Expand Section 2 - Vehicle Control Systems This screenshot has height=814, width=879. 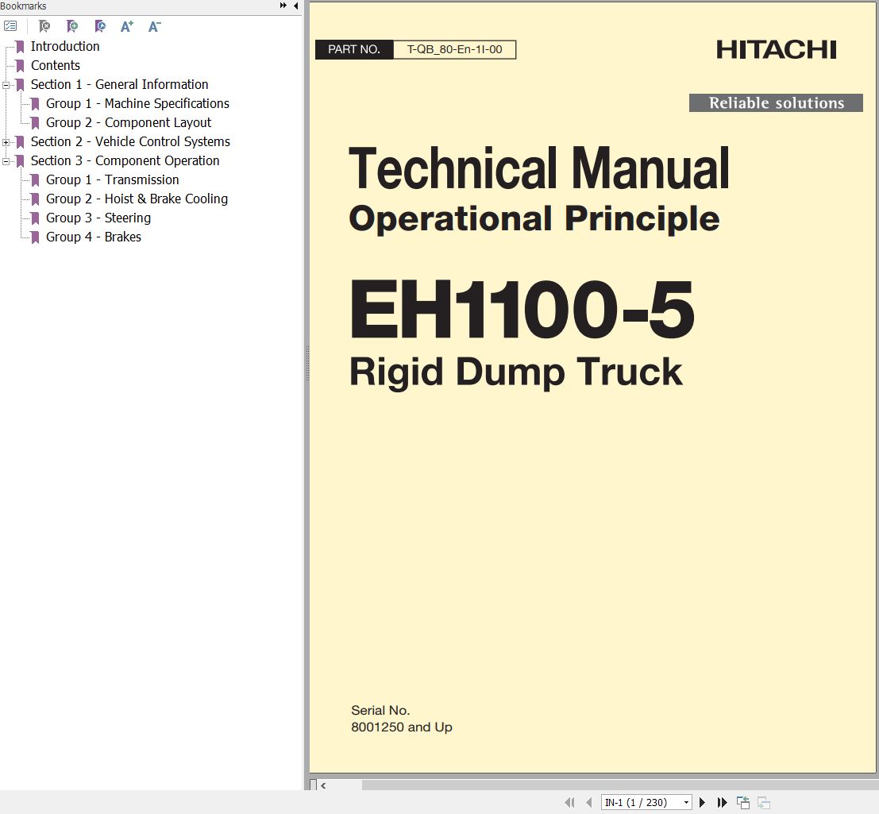pos(6,142)
